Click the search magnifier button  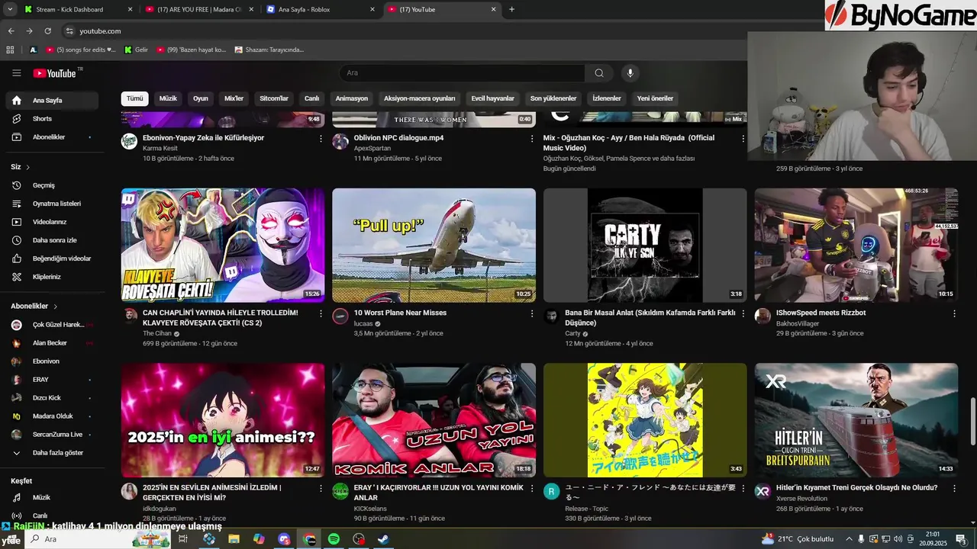(x=599, y=73)
